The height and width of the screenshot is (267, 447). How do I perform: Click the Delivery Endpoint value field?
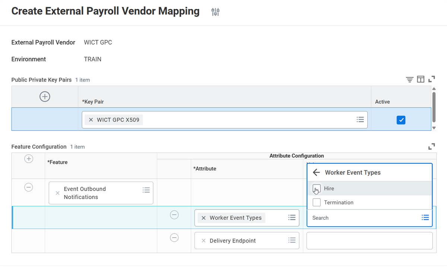click(x=370, y=241)
